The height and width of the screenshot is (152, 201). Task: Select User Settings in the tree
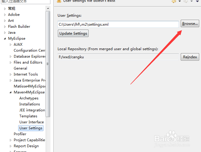pos(31,128)
